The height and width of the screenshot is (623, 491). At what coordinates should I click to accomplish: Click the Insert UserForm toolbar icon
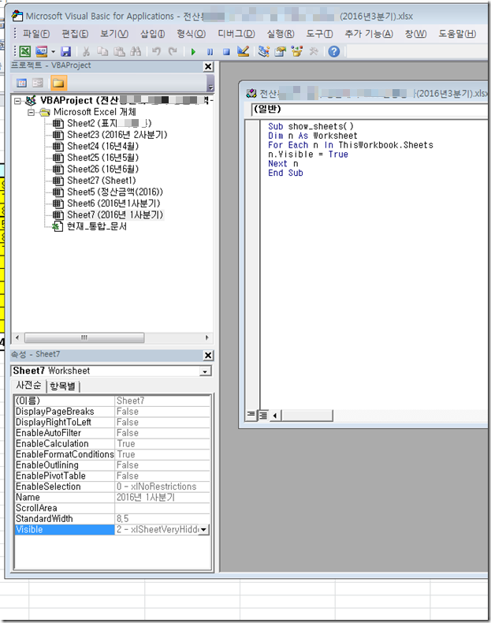tap(41, 51)
